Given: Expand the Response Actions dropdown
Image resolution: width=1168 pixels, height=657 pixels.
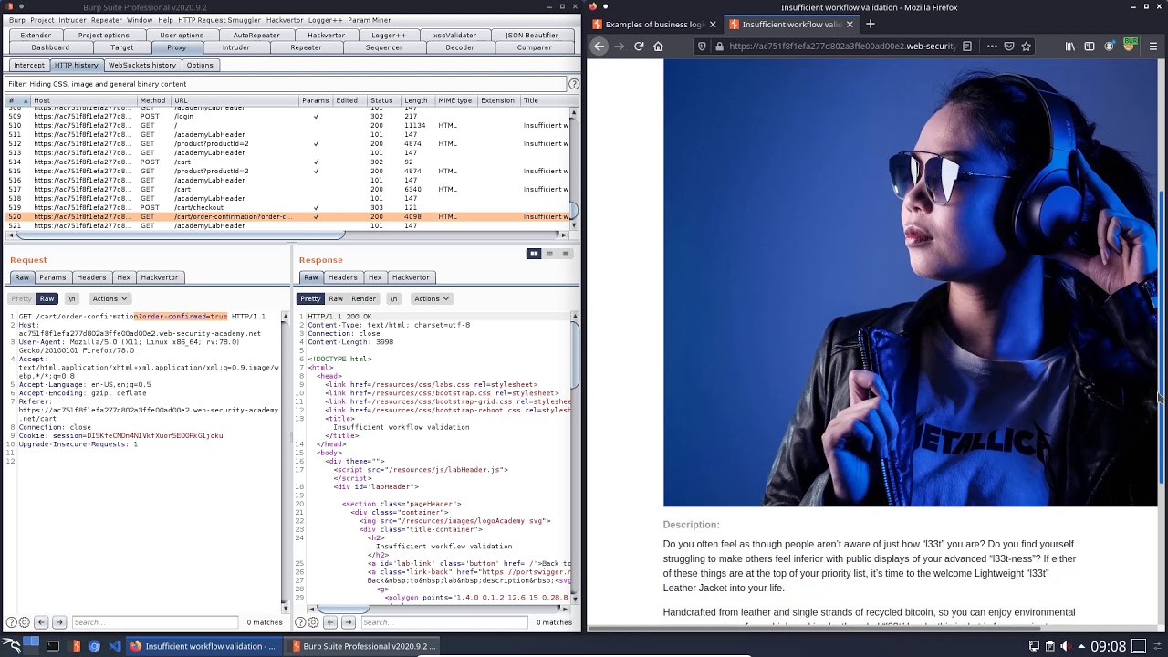Looking at the screenshot, I should click(x=432, y=298).
